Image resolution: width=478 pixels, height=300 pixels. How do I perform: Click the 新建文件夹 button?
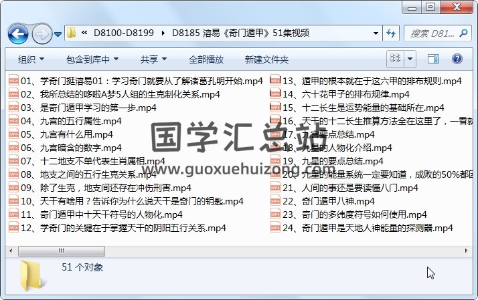point(266,59)
